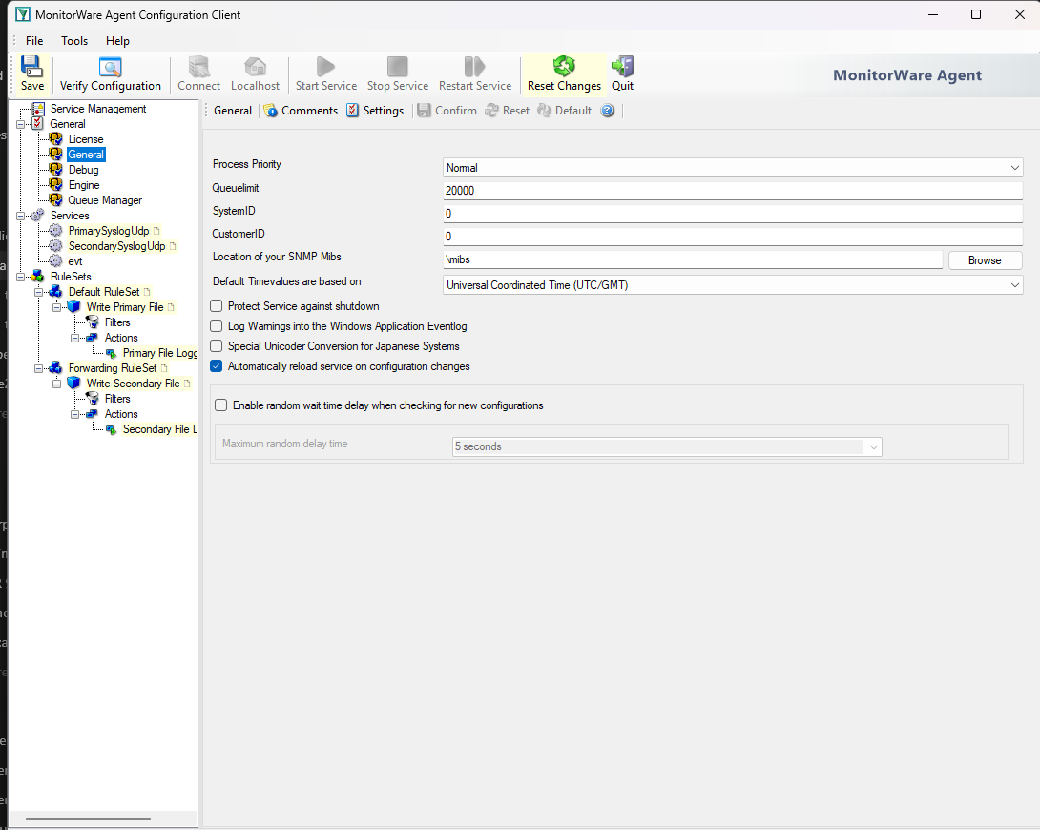
Task: Collapse the General tree node
Action: [x=21, y=124]
